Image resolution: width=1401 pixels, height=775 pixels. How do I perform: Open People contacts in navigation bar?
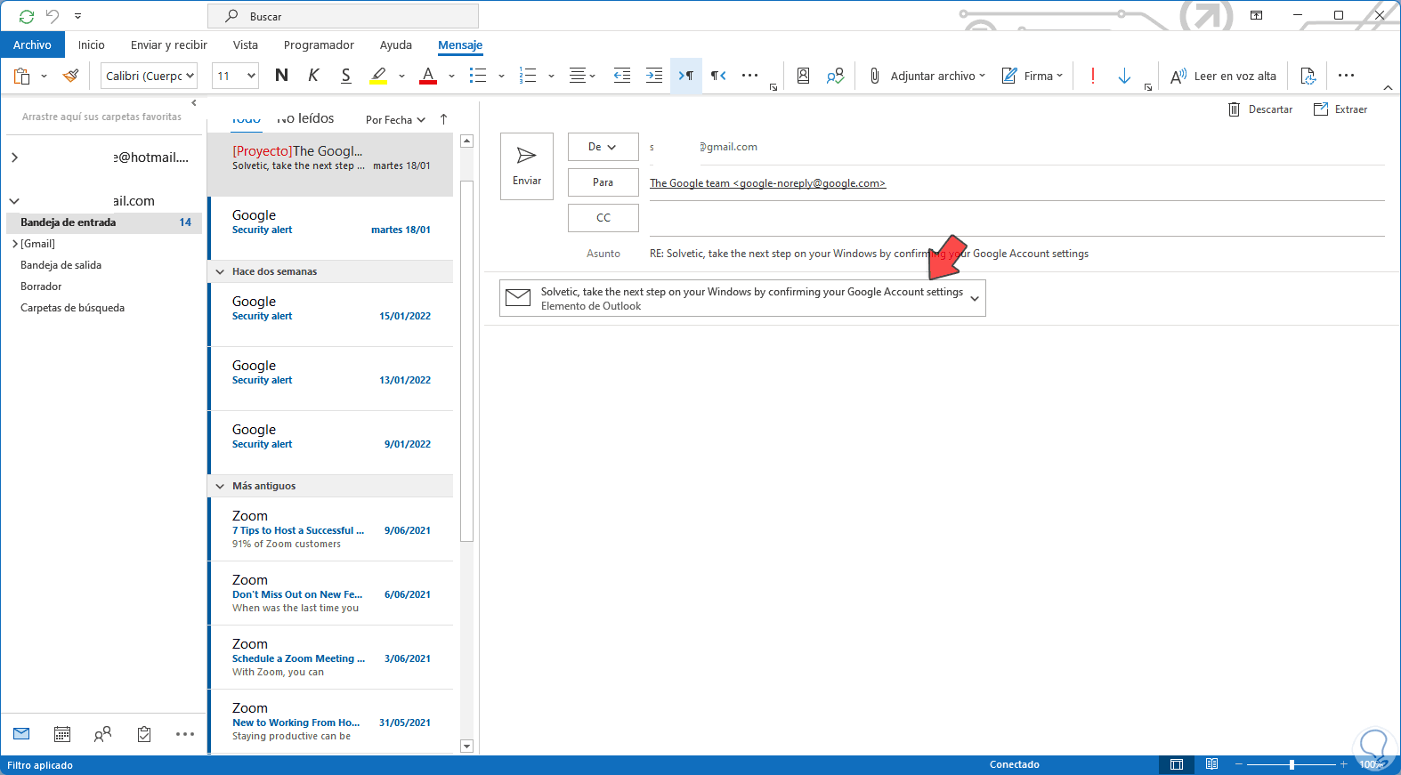coord(103,734)
